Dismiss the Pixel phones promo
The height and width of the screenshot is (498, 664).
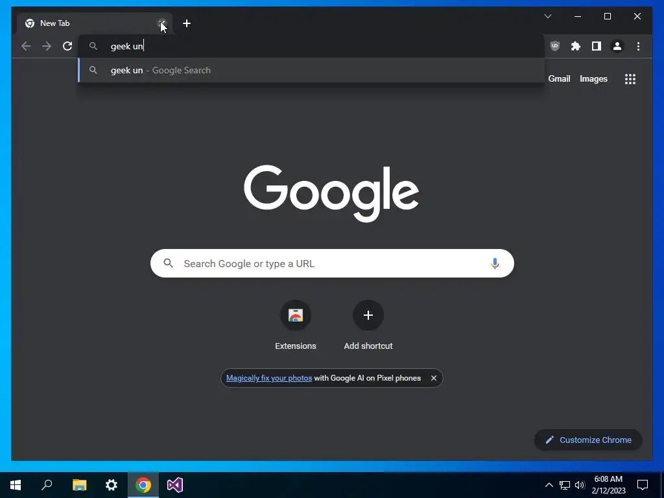click(x=434, y=378)
